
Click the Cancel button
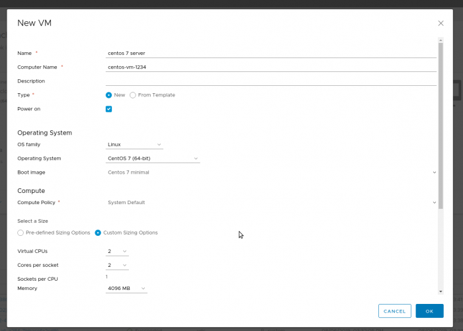pyautogui.click(x=394, y=311)
